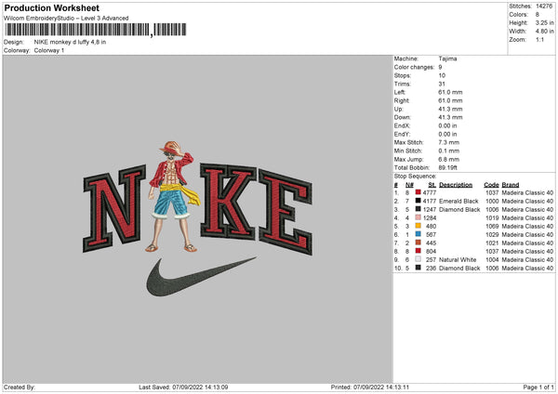Viewport: 558px width, 394px height.
Task: Click code 1019 in the stop sequence
Action: (492, 218)
